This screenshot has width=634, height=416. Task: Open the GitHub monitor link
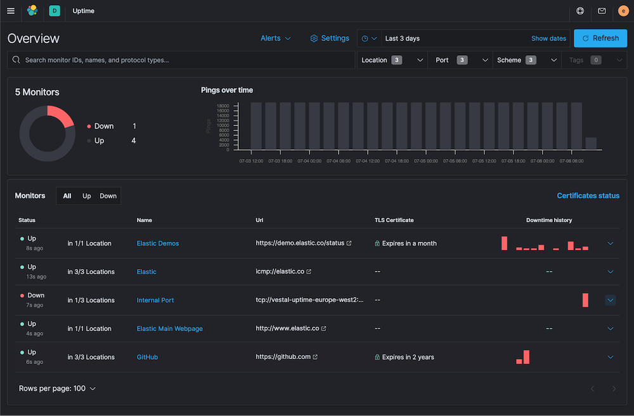[147, 357]
